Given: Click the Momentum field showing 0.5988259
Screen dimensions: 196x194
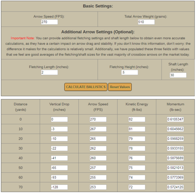Looking at the screenshot, I should tap(175, 139).
